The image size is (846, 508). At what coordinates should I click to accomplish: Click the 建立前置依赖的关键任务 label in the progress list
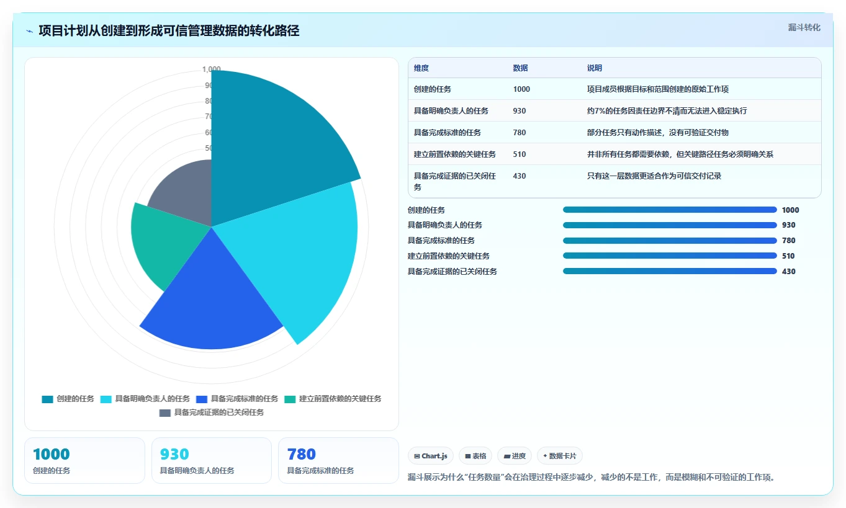click(x=449, y=256)
